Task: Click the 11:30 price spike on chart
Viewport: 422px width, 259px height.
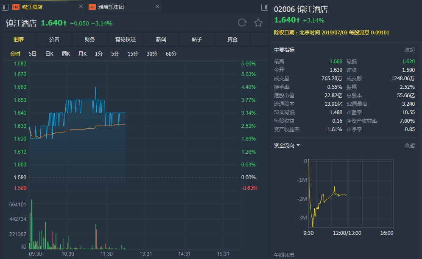Action: [x=95, y=87]
